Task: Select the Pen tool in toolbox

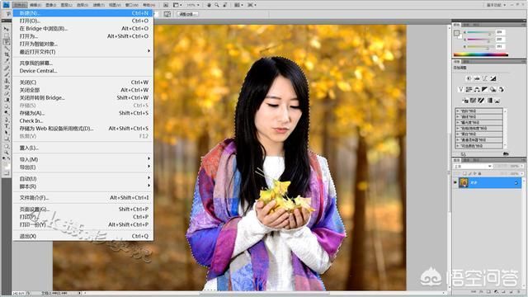Action: coord(7,119)
